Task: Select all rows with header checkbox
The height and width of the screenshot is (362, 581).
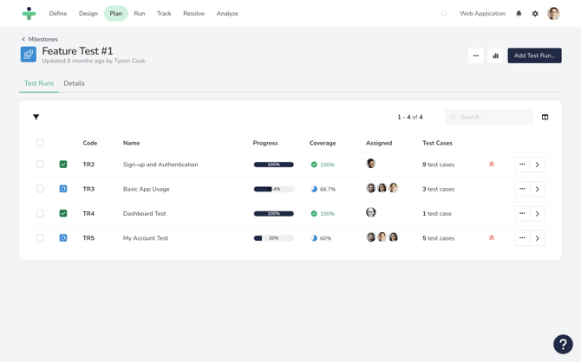Action: 40,143
